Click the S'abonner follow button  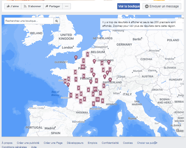click(x=32, y=6)
